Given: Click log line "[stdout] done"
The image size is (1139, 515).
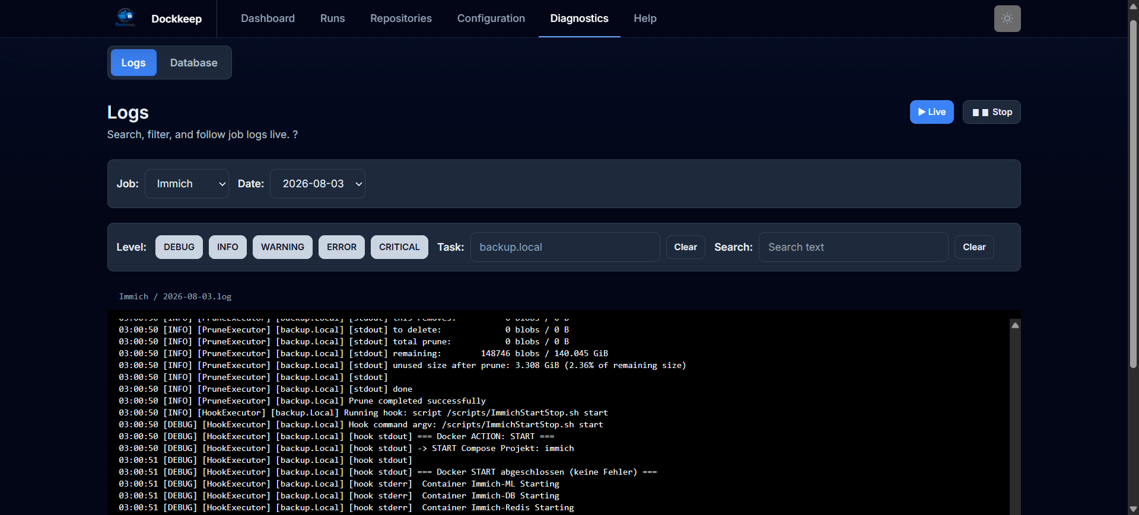Looking at the screenshot, I should coord(265,389).
